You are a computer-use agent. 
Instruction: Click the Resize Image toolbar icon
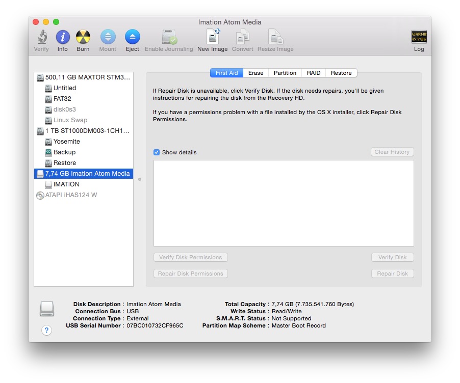275,37
